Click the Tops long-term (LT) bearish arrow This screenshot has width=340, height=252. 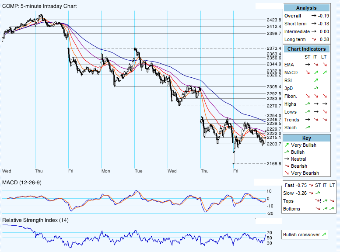click(332, 201)
